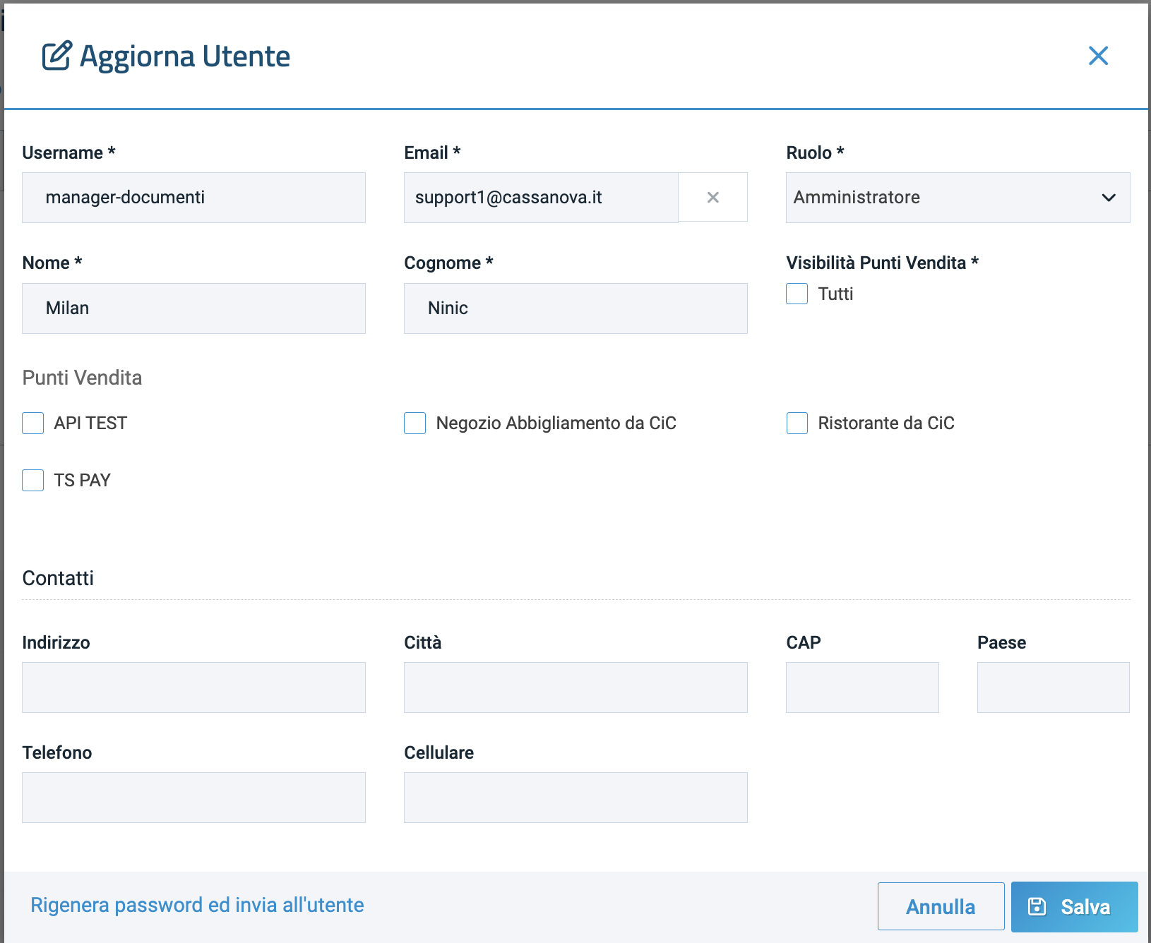
Task: Open the Ruolo dropdown
Action: 957,198
